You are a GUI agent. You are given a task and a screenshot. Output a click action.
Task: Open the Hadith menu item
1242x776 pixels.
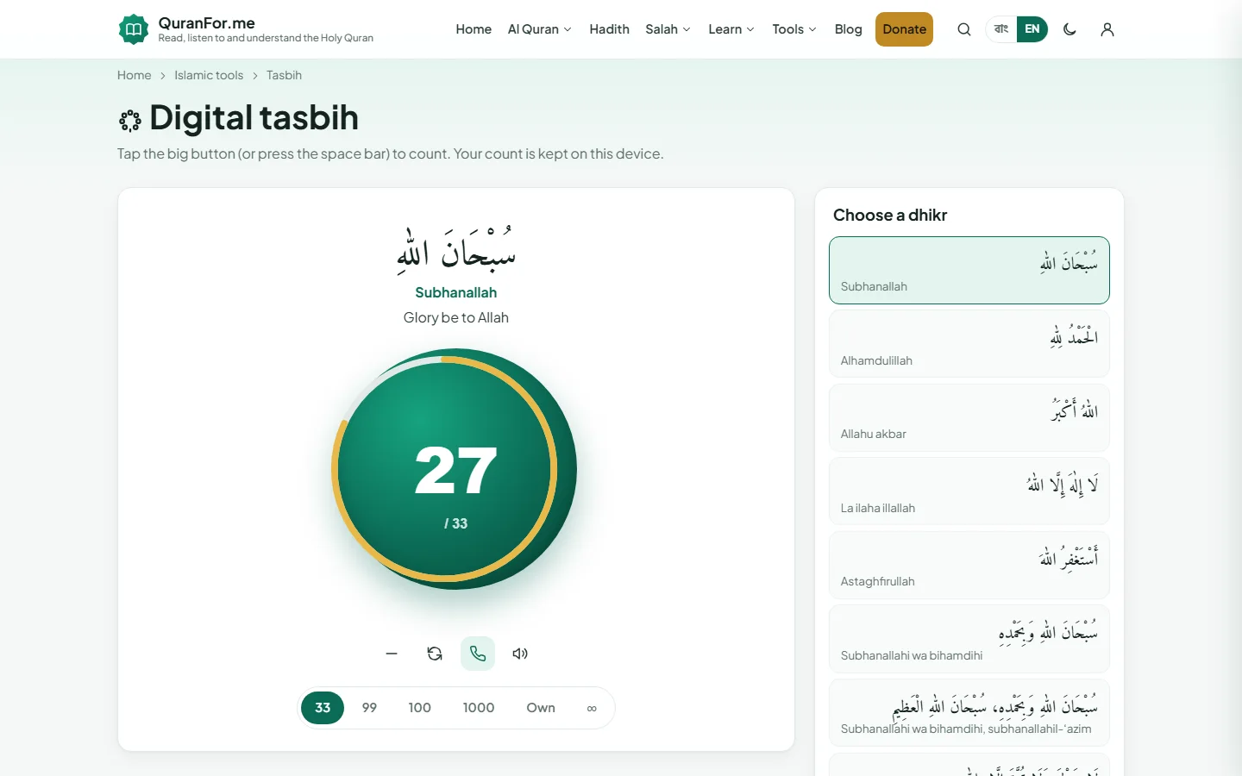610,29
